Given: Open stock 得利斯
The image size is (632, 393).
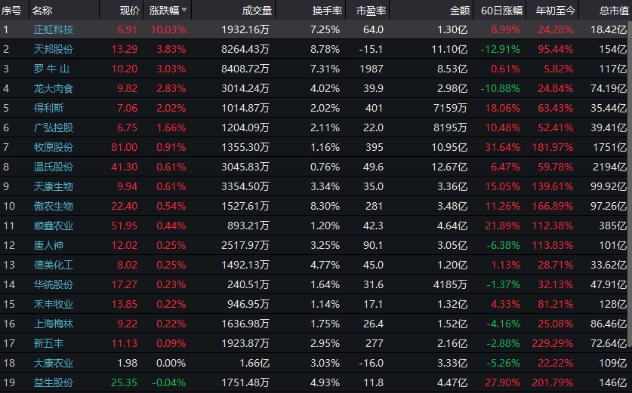Looking at the screenshot, I should click(48, 108).
